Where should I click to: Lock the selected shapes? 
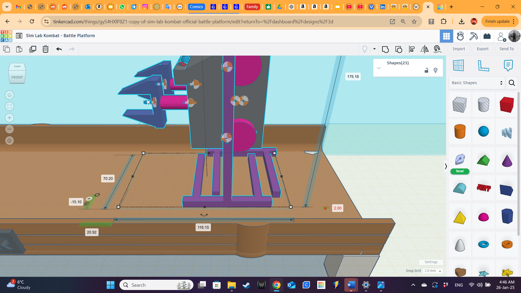[426, 70]
